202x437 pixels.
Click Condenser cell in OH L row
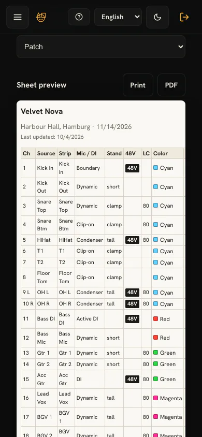pos(90,293)
